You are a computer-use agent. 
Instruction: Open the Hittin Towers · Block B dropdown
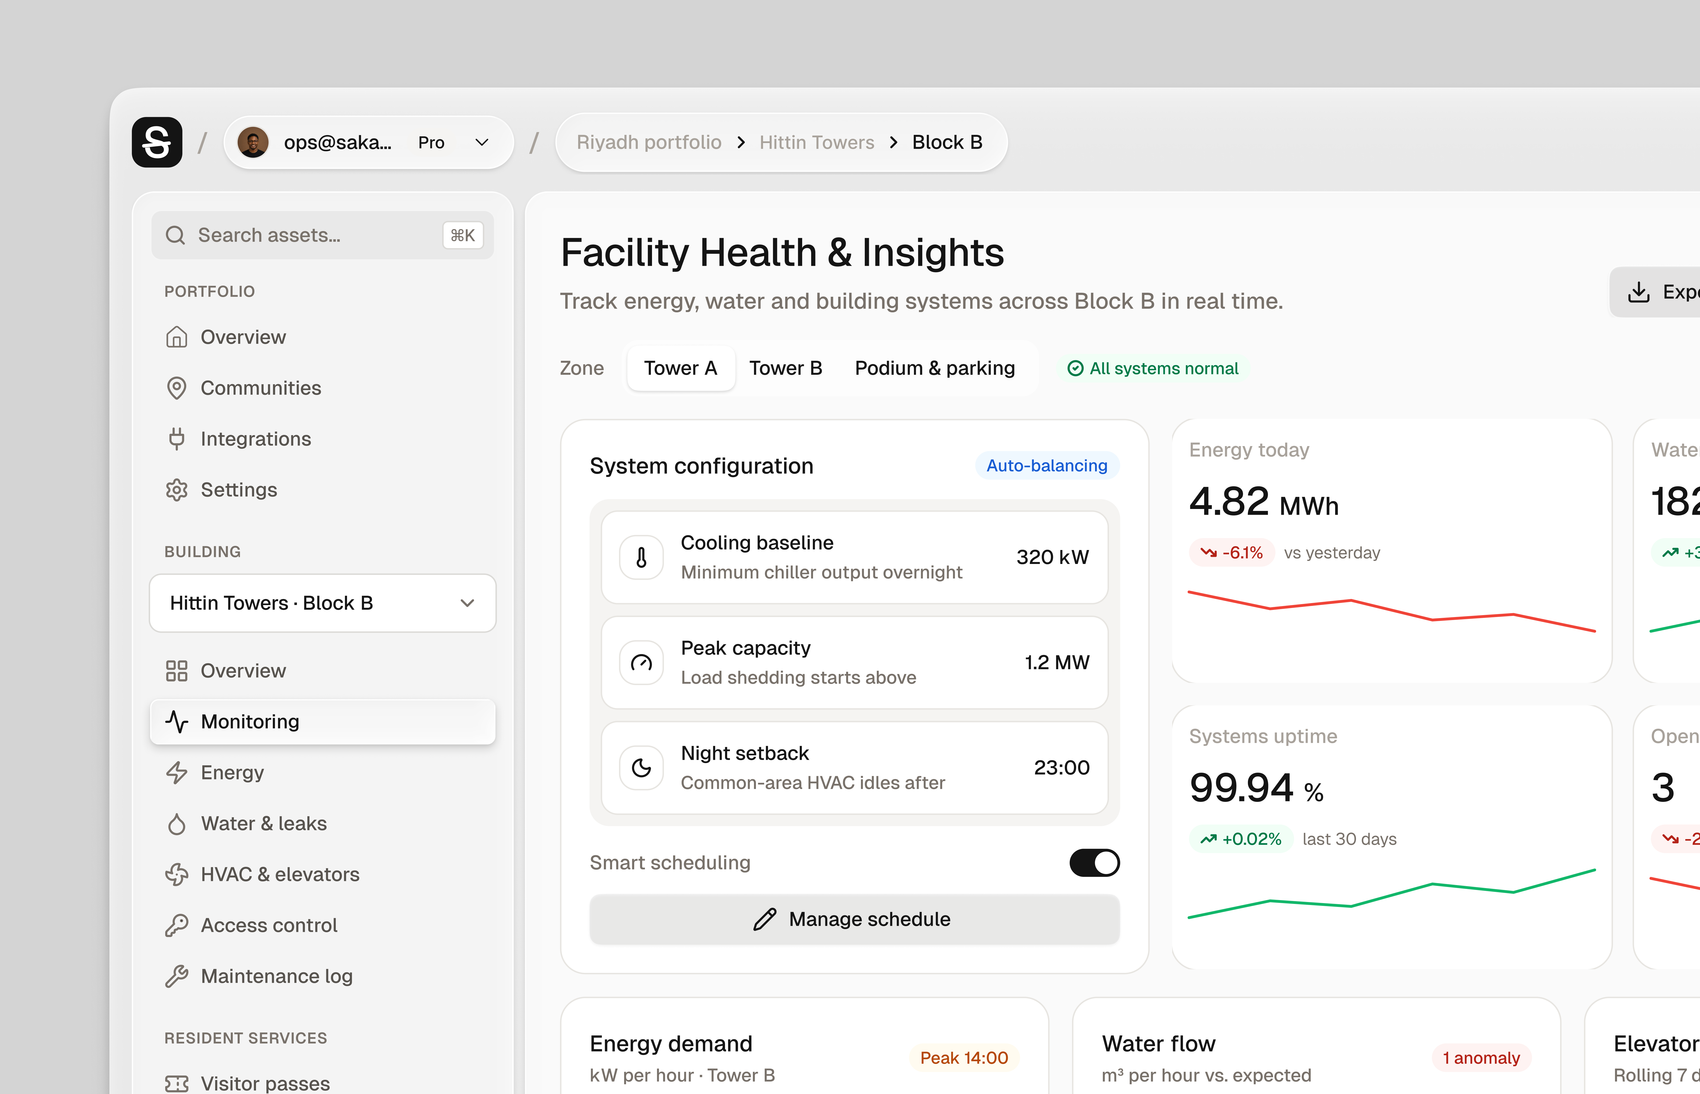[x=322, y=603]
